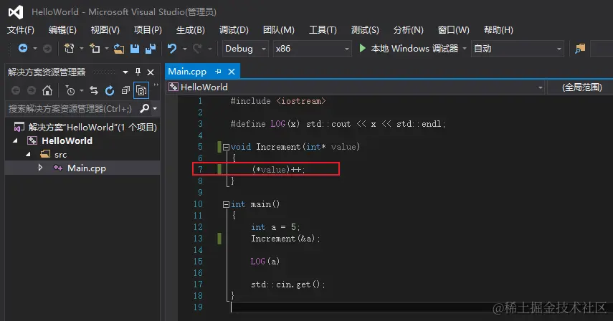The height and width of the screenshot is (321, 613).
Task: Open the HelloWorld project scope dropdown
Action: click(x=356, y=87)
